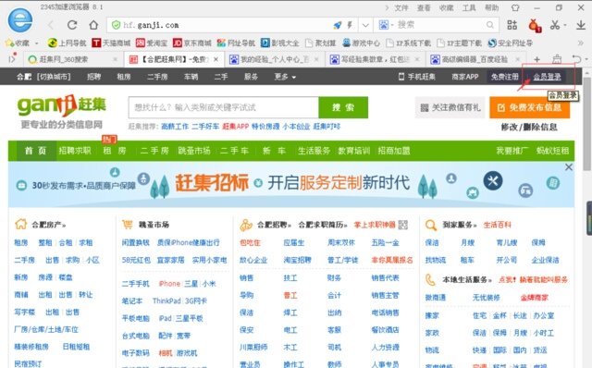Viewport: 592px width, 368px height.
Task: Open the downloads arrow icon
Action: coord(581,25)
